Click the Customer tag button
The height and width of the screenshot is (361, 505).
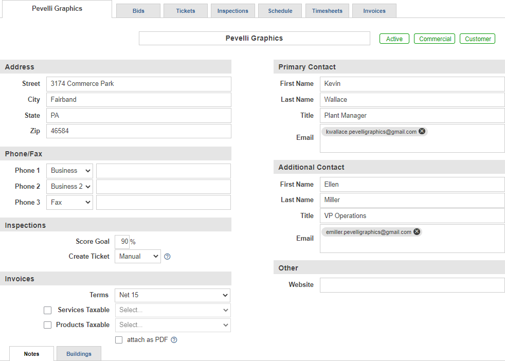[x=477, y=39]
